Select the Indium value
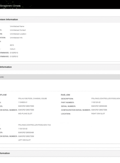Viewport: 120px width, 163px height. tap(12, 49)
